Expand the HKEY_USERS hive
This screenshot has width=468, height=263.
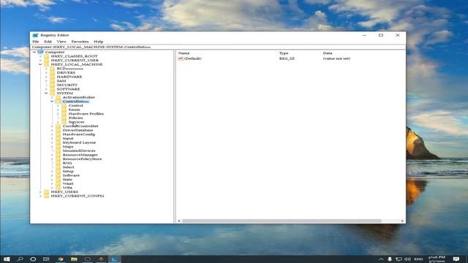tap(40, 191)
